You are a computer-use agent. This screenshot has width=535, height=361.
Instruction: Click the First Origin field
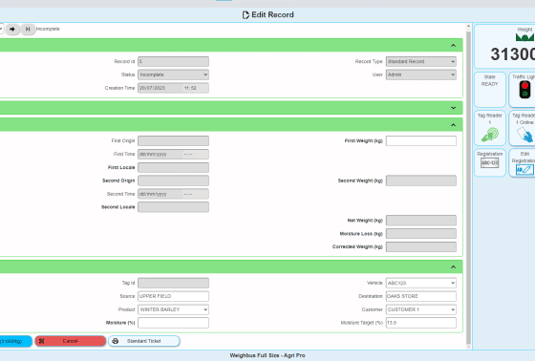point(173,141)
